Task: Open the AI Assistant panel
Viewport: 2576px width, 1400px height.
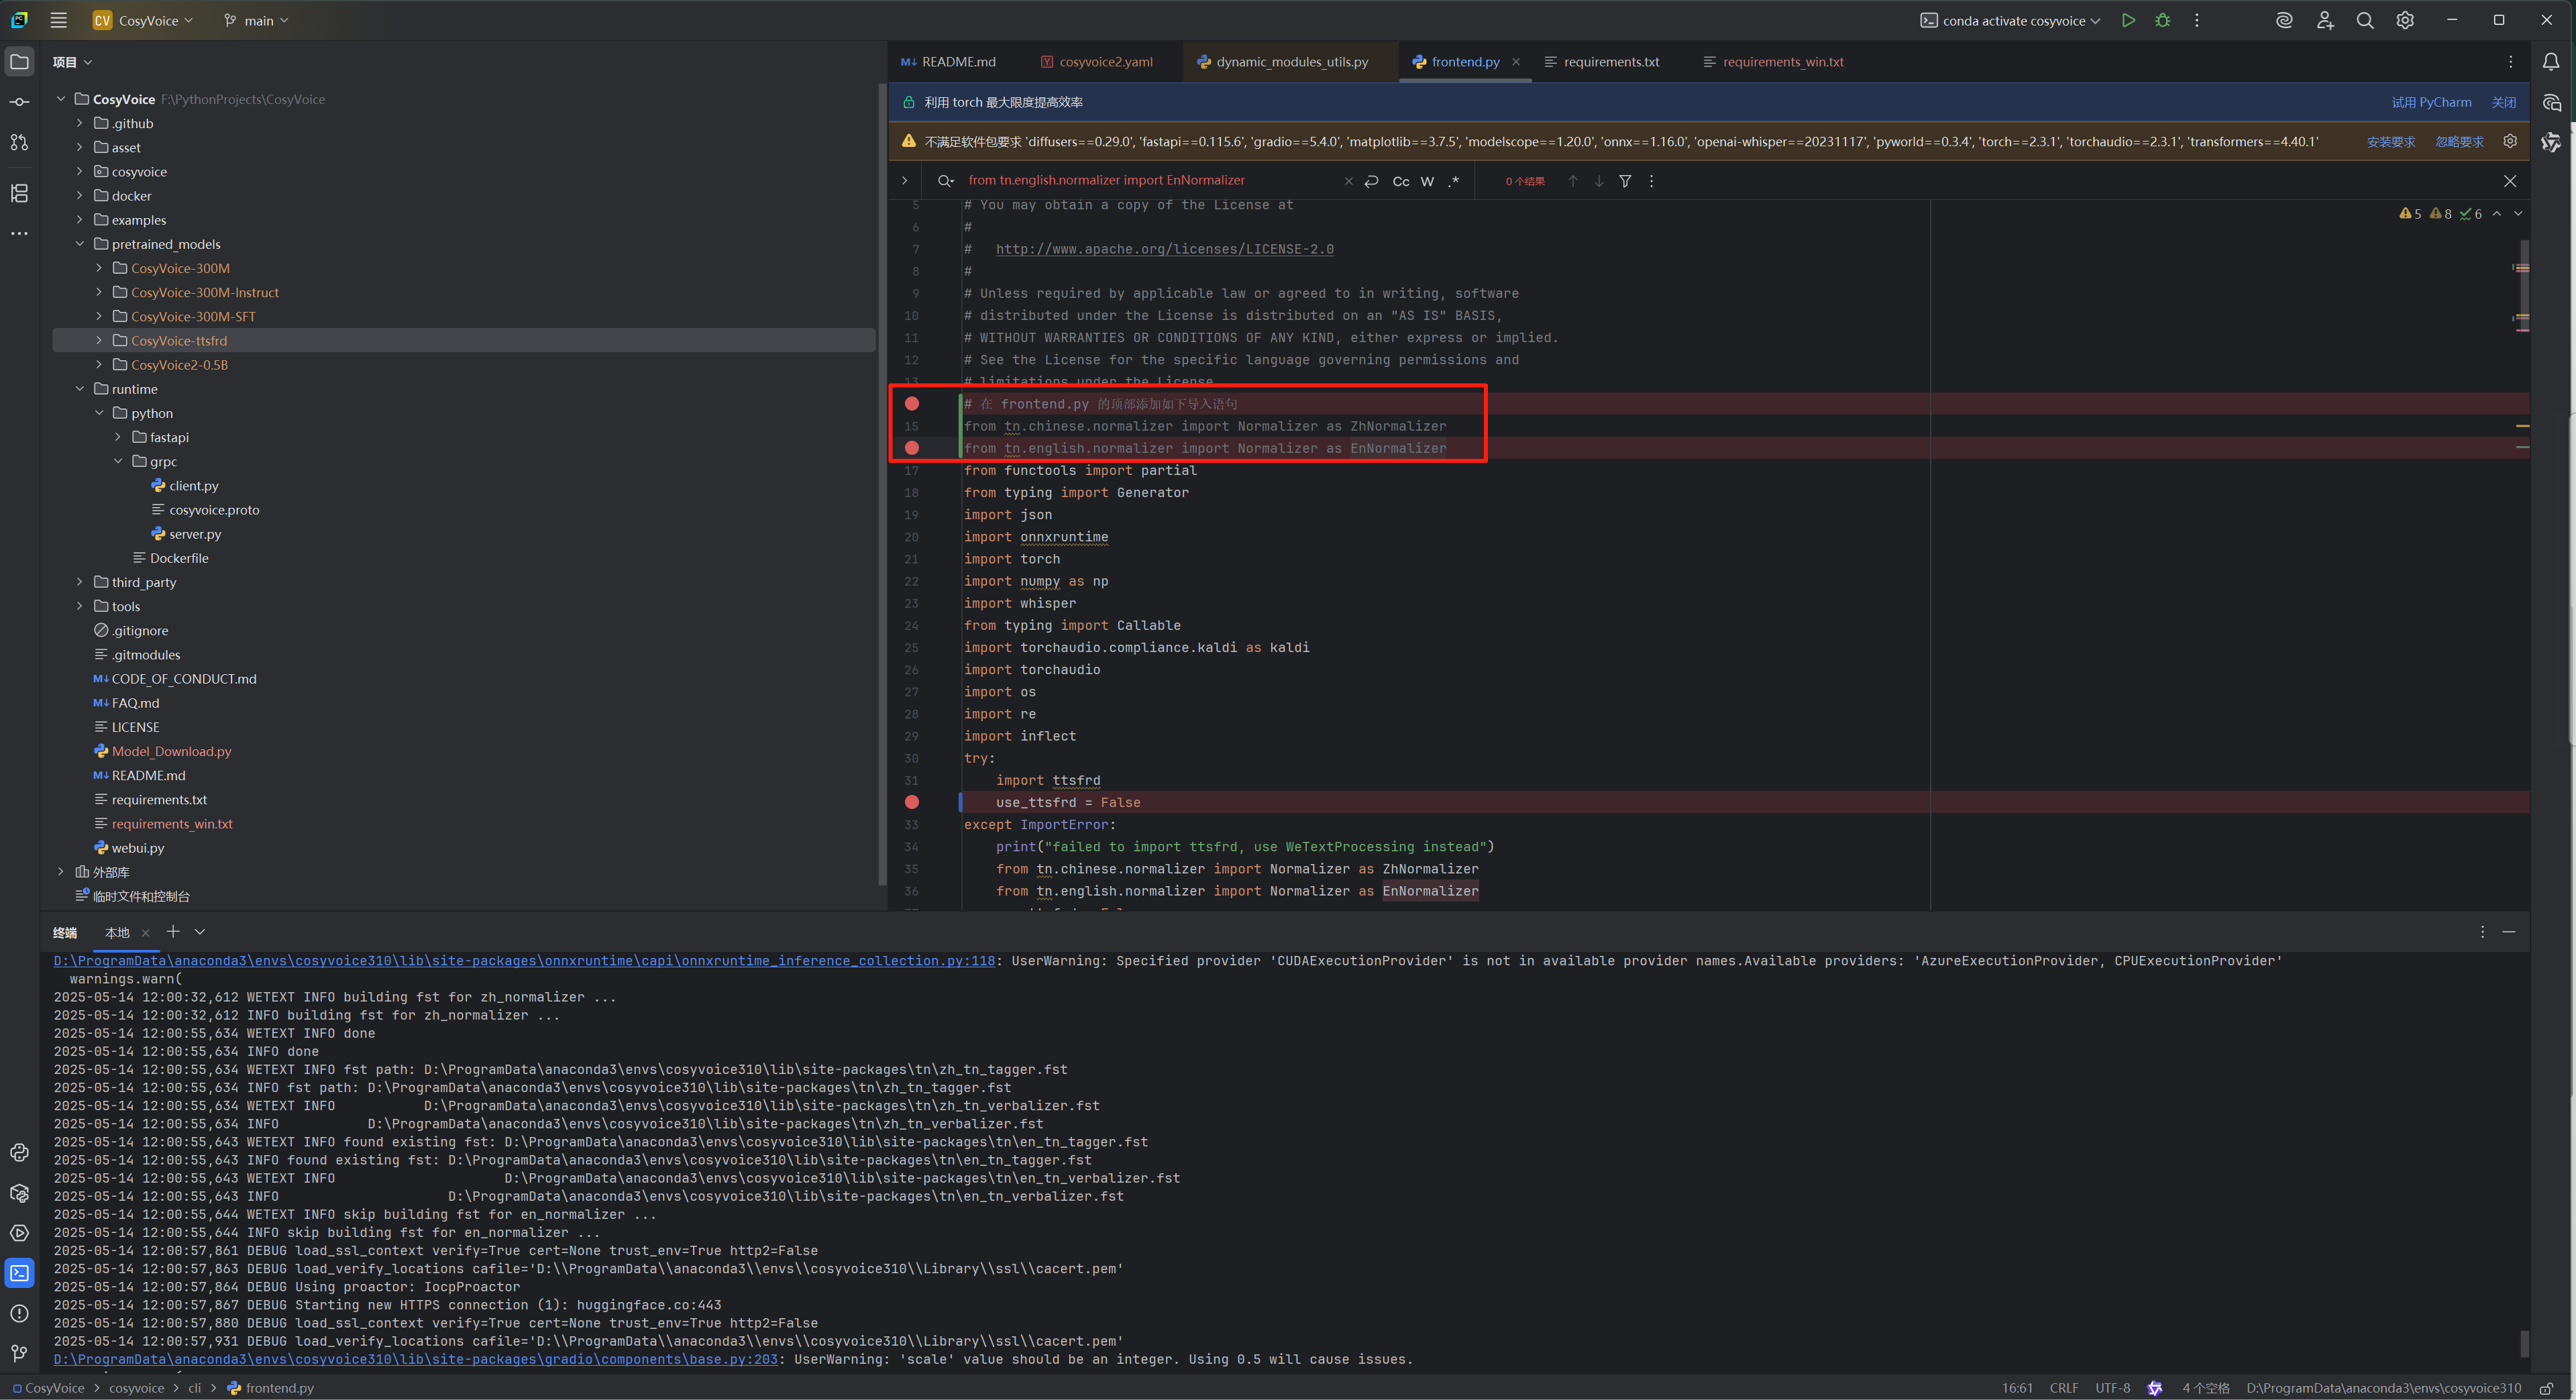Action: 2283,20
